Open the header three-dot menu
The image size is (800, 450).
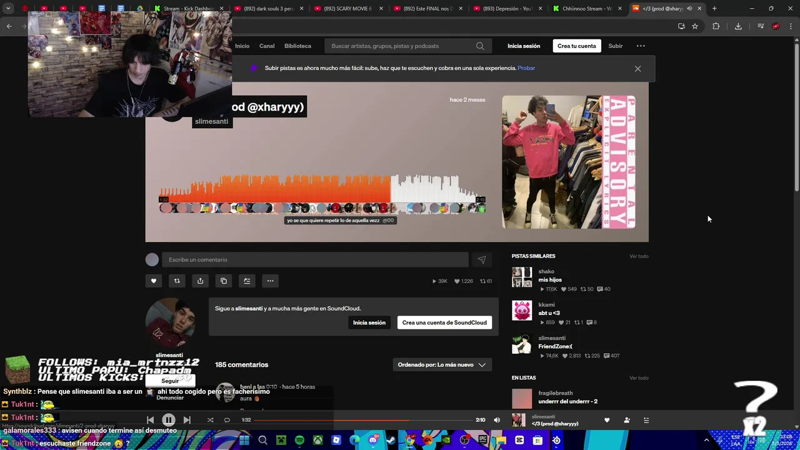pyautogui.click(x=641, y=46)
